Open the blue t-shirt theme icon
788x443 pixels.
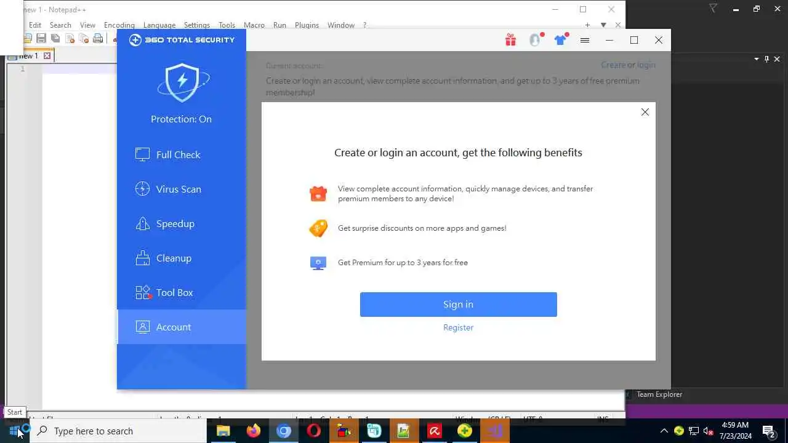pos(560,40)
